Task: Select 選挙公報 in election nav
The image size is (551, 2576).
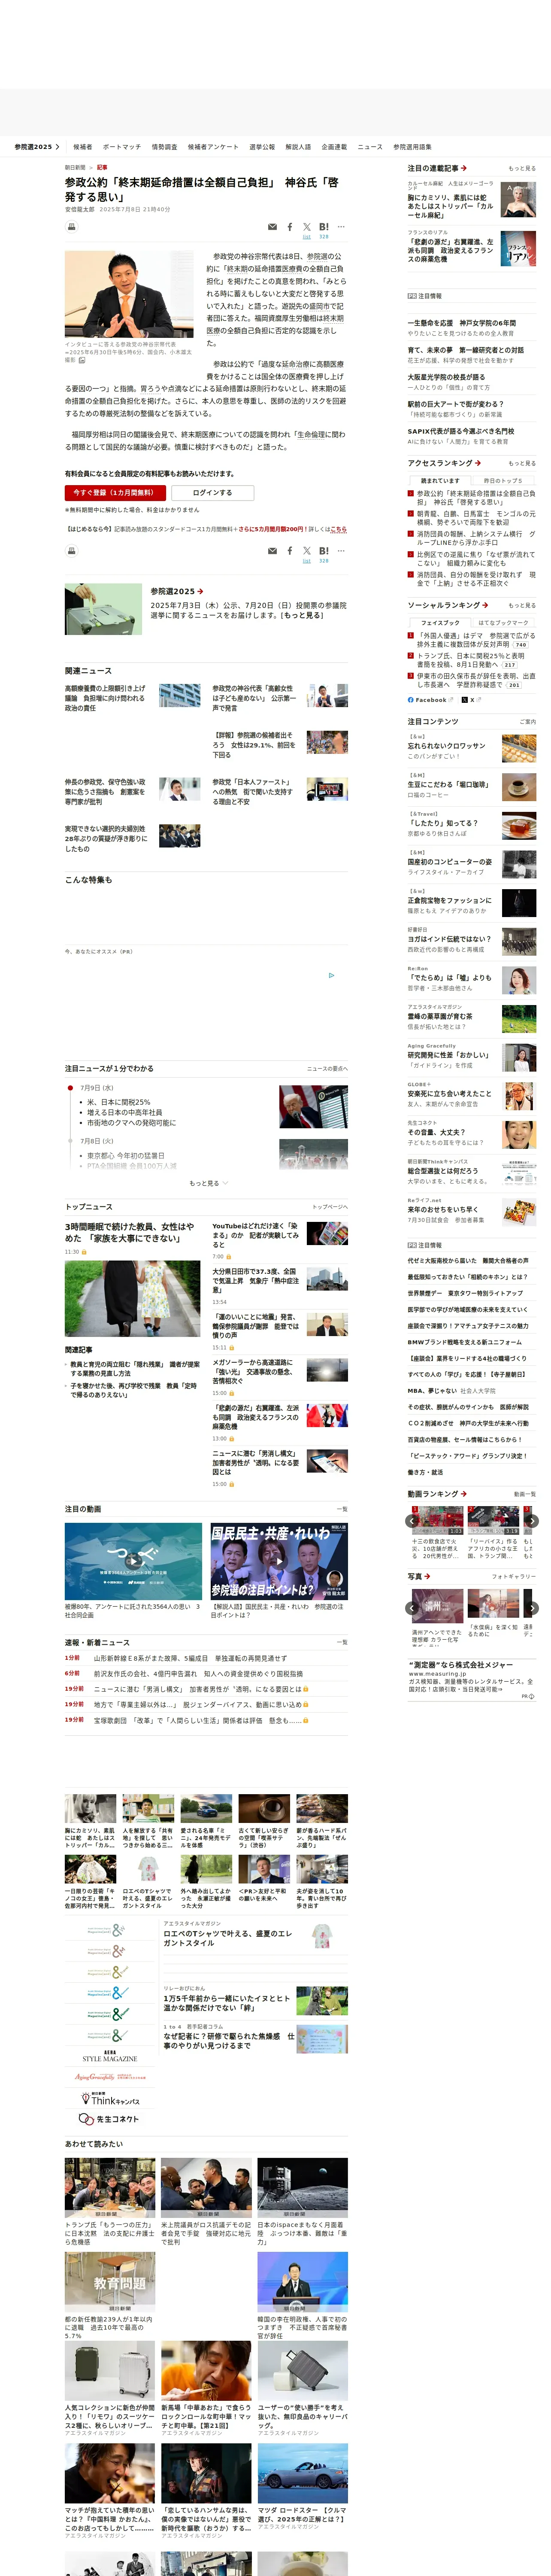Action: point(262,147)
